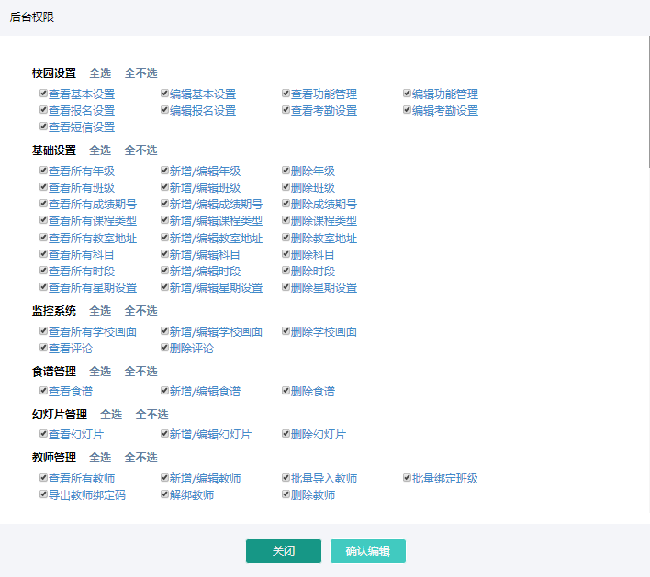
Task: Select 全选 for 食谱管理
Action: [100, 372]
